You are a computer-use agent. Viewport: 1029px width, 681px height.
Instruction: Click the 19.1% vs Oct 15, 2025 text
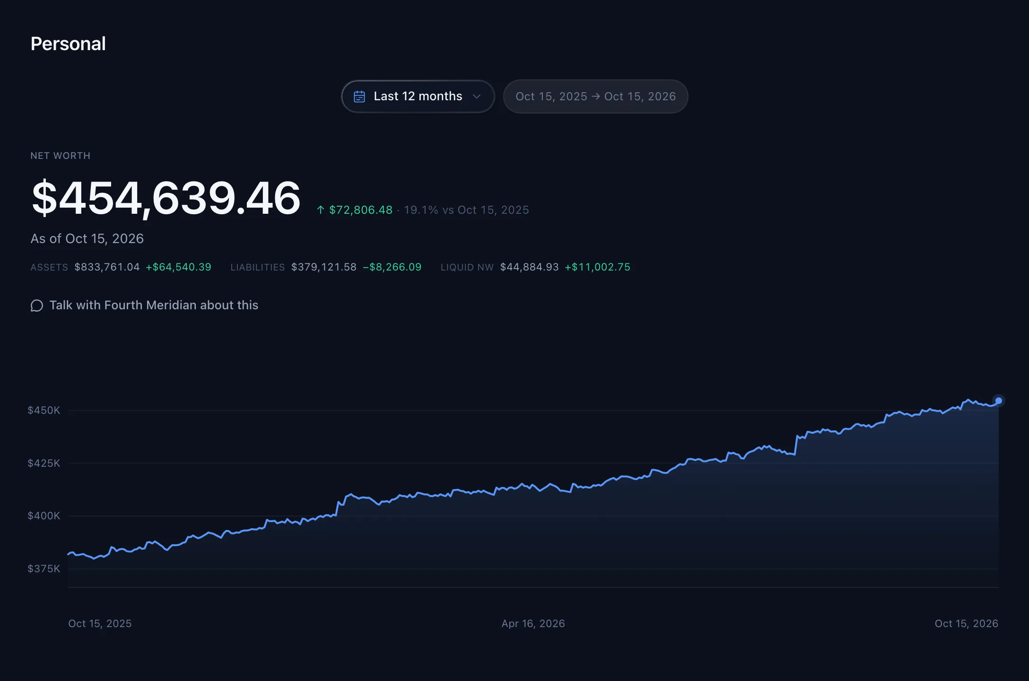pos(466,210)
